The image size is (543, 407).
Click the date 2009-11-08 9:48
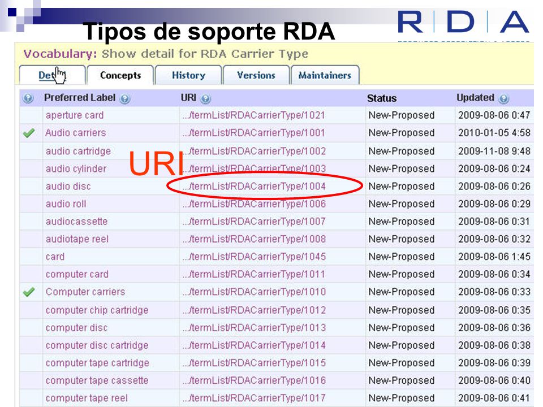click(x=494, y=151)
